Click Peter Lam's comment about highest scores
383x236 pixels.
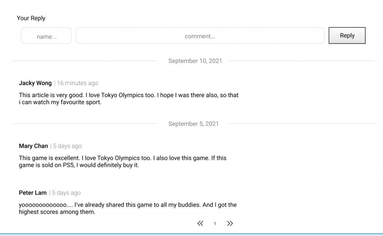point(128,208)
